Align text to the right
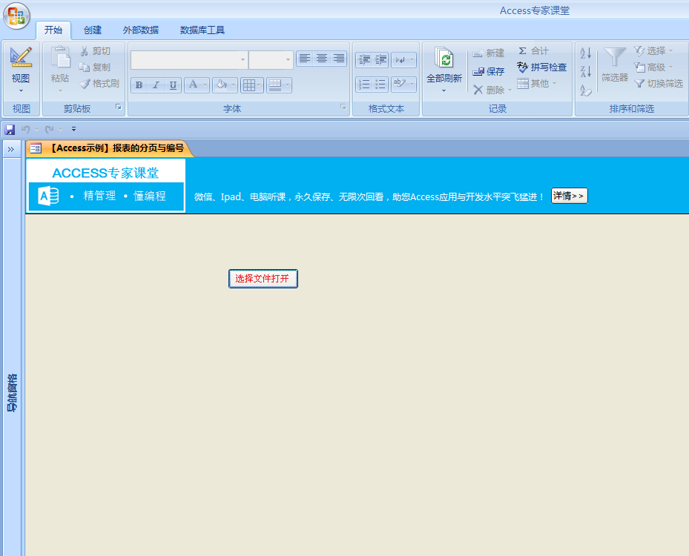This screenshot has width=689, height=556. (339, 59)
